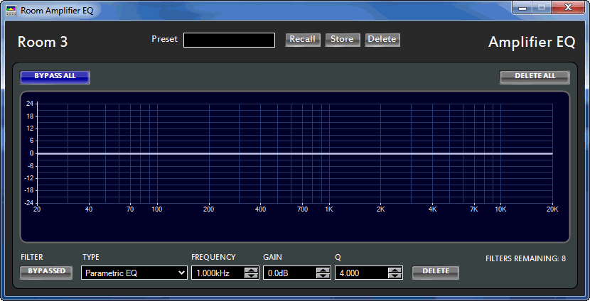Click the Room Amplifier EQ title bar icon

click(11, 10)
